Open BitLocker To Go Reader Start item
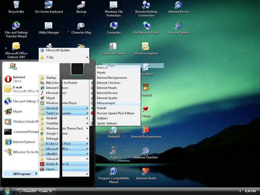This screenshot has height=195, width=260. point(21,152)
